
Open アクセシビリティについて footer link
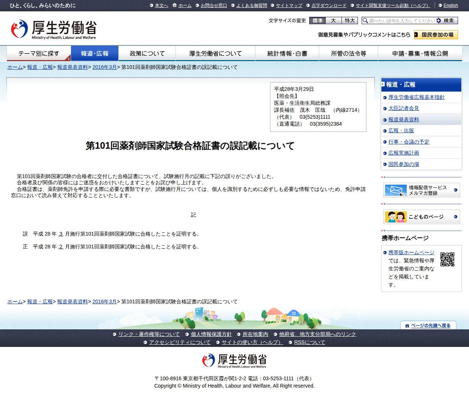pyautogui.click(x=180, y=342)
